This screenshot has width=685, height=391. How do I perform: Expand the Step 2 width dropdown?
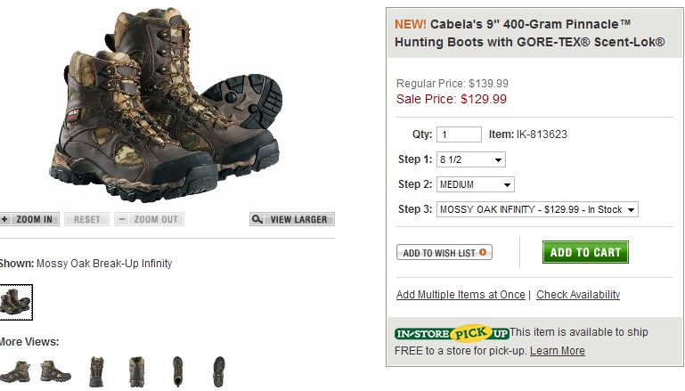476,184
